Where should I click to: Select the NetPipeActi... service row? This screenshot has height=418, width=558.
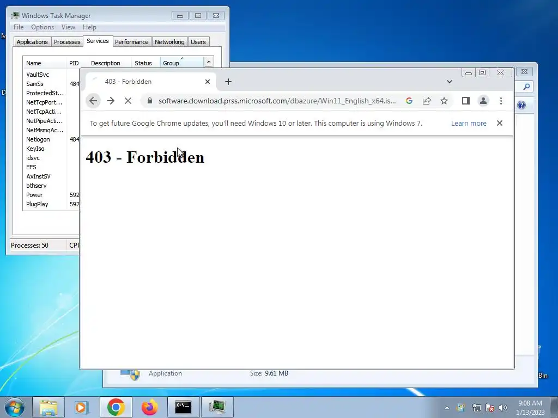click(x=44, y=121)
